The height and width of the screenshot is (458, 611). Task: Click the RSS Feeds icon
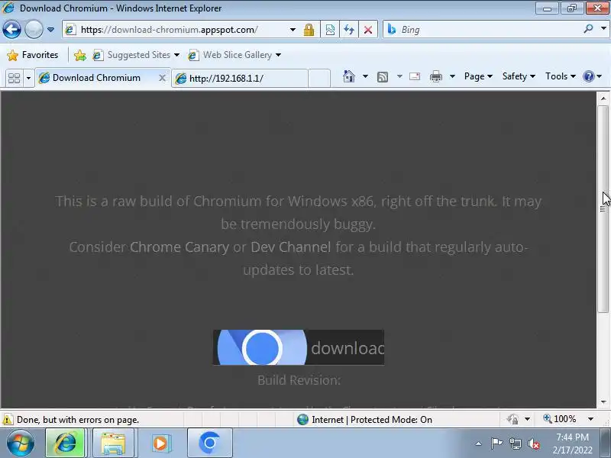[383, 77]
